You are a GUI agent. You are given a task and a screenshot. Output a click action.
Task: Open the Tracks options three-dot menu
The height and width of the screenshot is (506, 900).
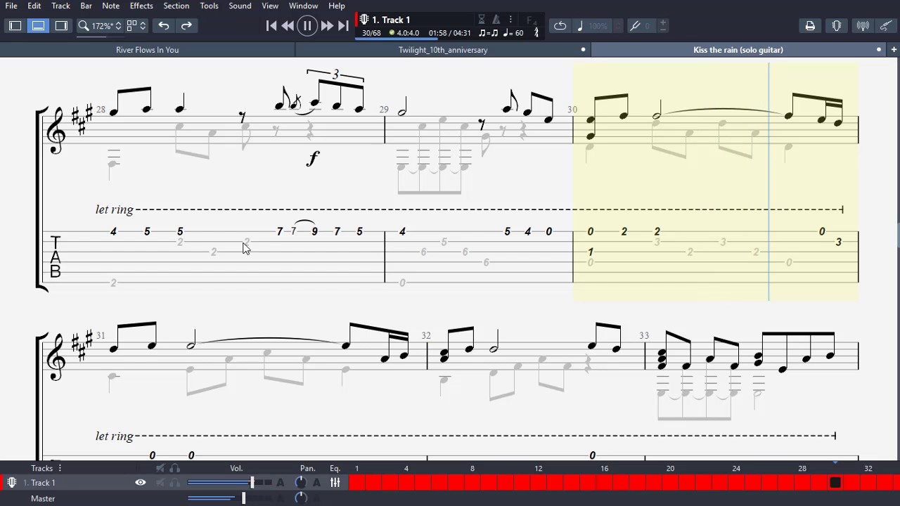[60, 468]
